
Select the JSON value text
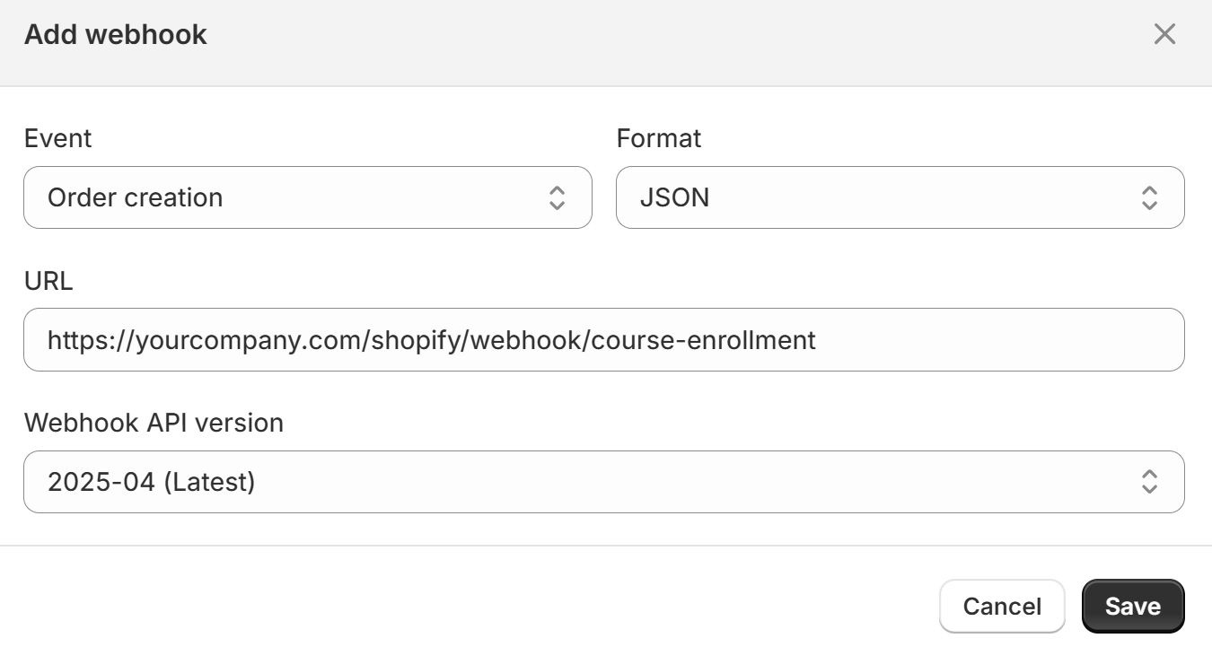point(674,197)
